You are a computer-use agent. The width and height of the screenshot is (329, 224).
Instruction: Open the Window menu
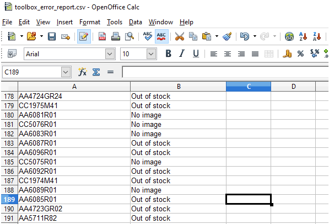(x=161, y=22)
